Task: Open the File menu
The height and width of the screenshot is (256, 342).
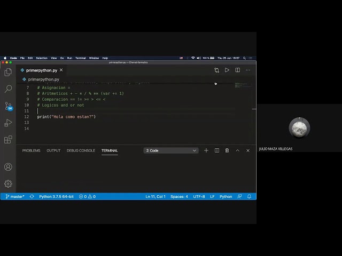Action: click(22, 58)
